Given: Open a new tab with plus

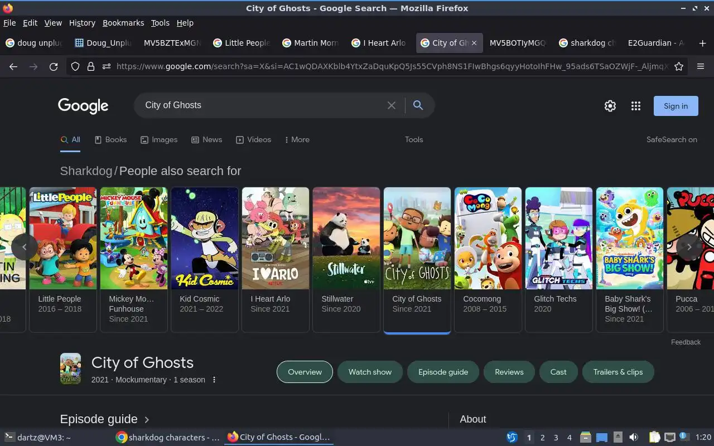Looking at the screenshot, I should click(702, 43).
